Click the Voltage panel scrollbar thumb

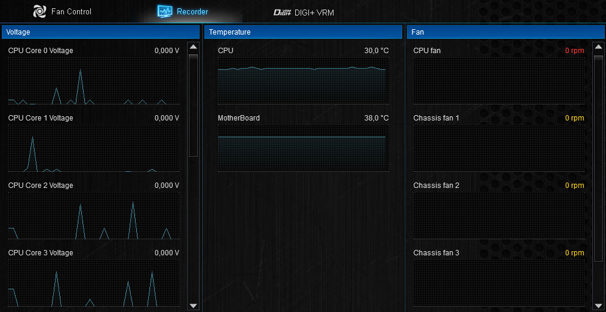pos(194,105)
